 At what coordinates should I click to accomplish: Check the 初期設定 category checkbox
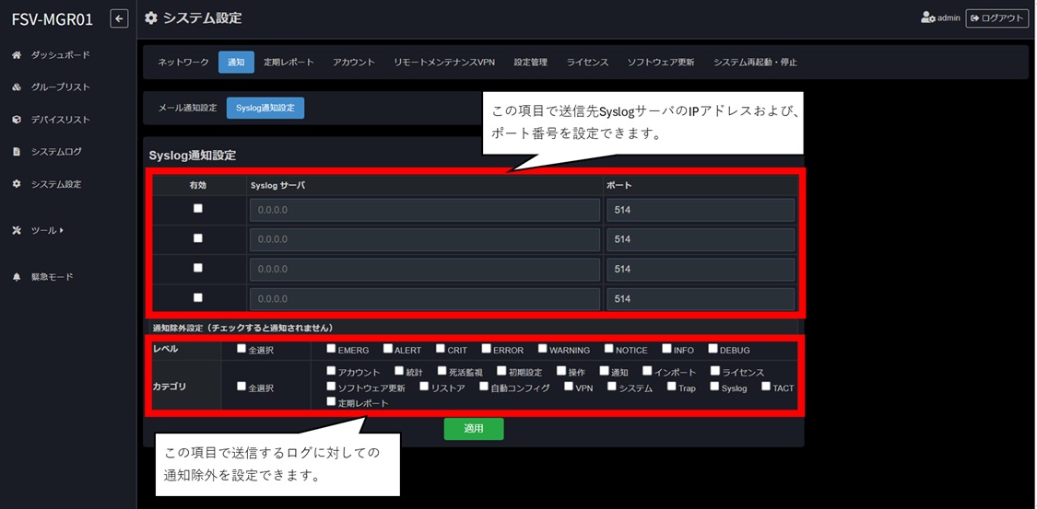501,371
